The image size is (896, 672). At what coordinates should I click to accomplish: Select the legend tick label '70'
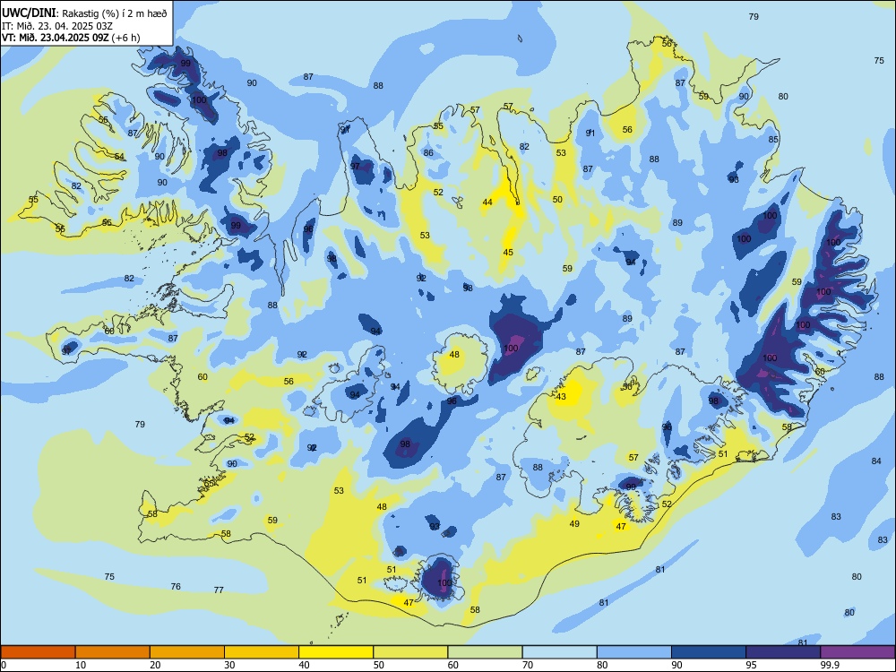[528, 665]
